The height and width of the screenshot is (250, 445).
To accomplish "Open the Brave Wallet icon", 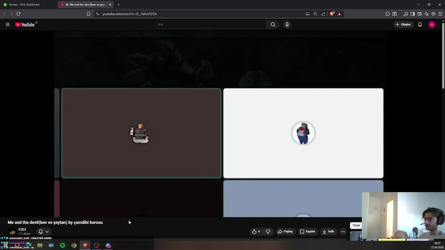I will pos(419,14).
